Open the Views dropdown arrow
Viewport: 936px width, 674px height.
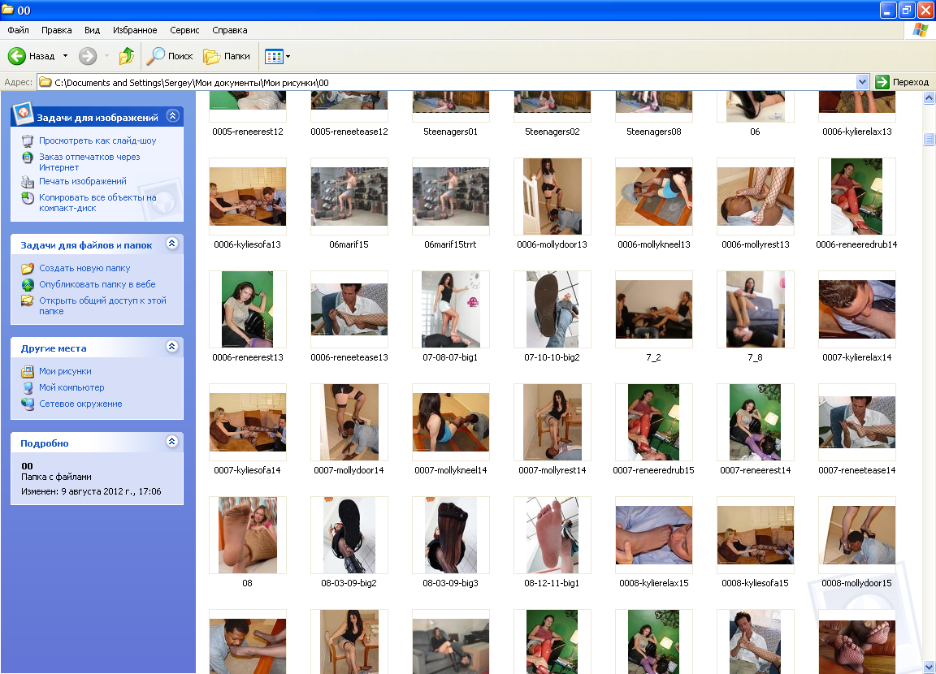(288, 57)
